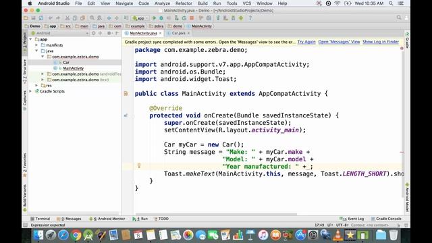
Task: Open the Event Log tool window
Action: [352, 219]
